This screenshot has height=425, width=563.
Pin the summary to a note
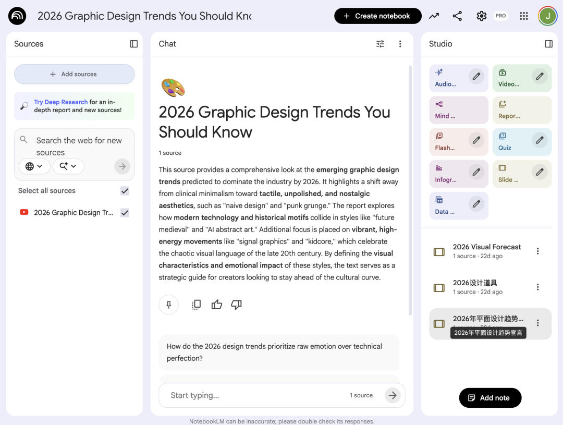(x=168, y=305)
